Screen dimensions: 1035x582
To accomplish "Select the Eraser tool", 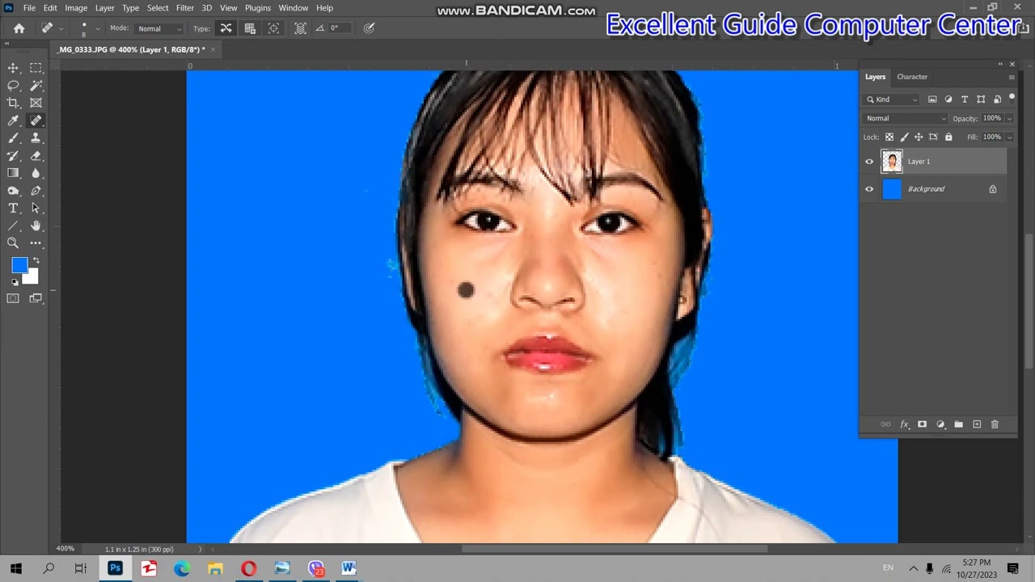I will (x=36, y=156).
